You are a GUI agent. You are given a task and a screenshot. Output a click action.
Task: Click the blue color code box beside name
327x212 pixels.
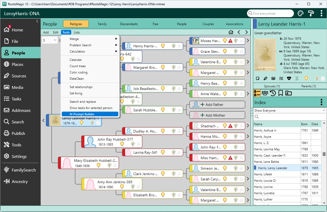(255, 24)
